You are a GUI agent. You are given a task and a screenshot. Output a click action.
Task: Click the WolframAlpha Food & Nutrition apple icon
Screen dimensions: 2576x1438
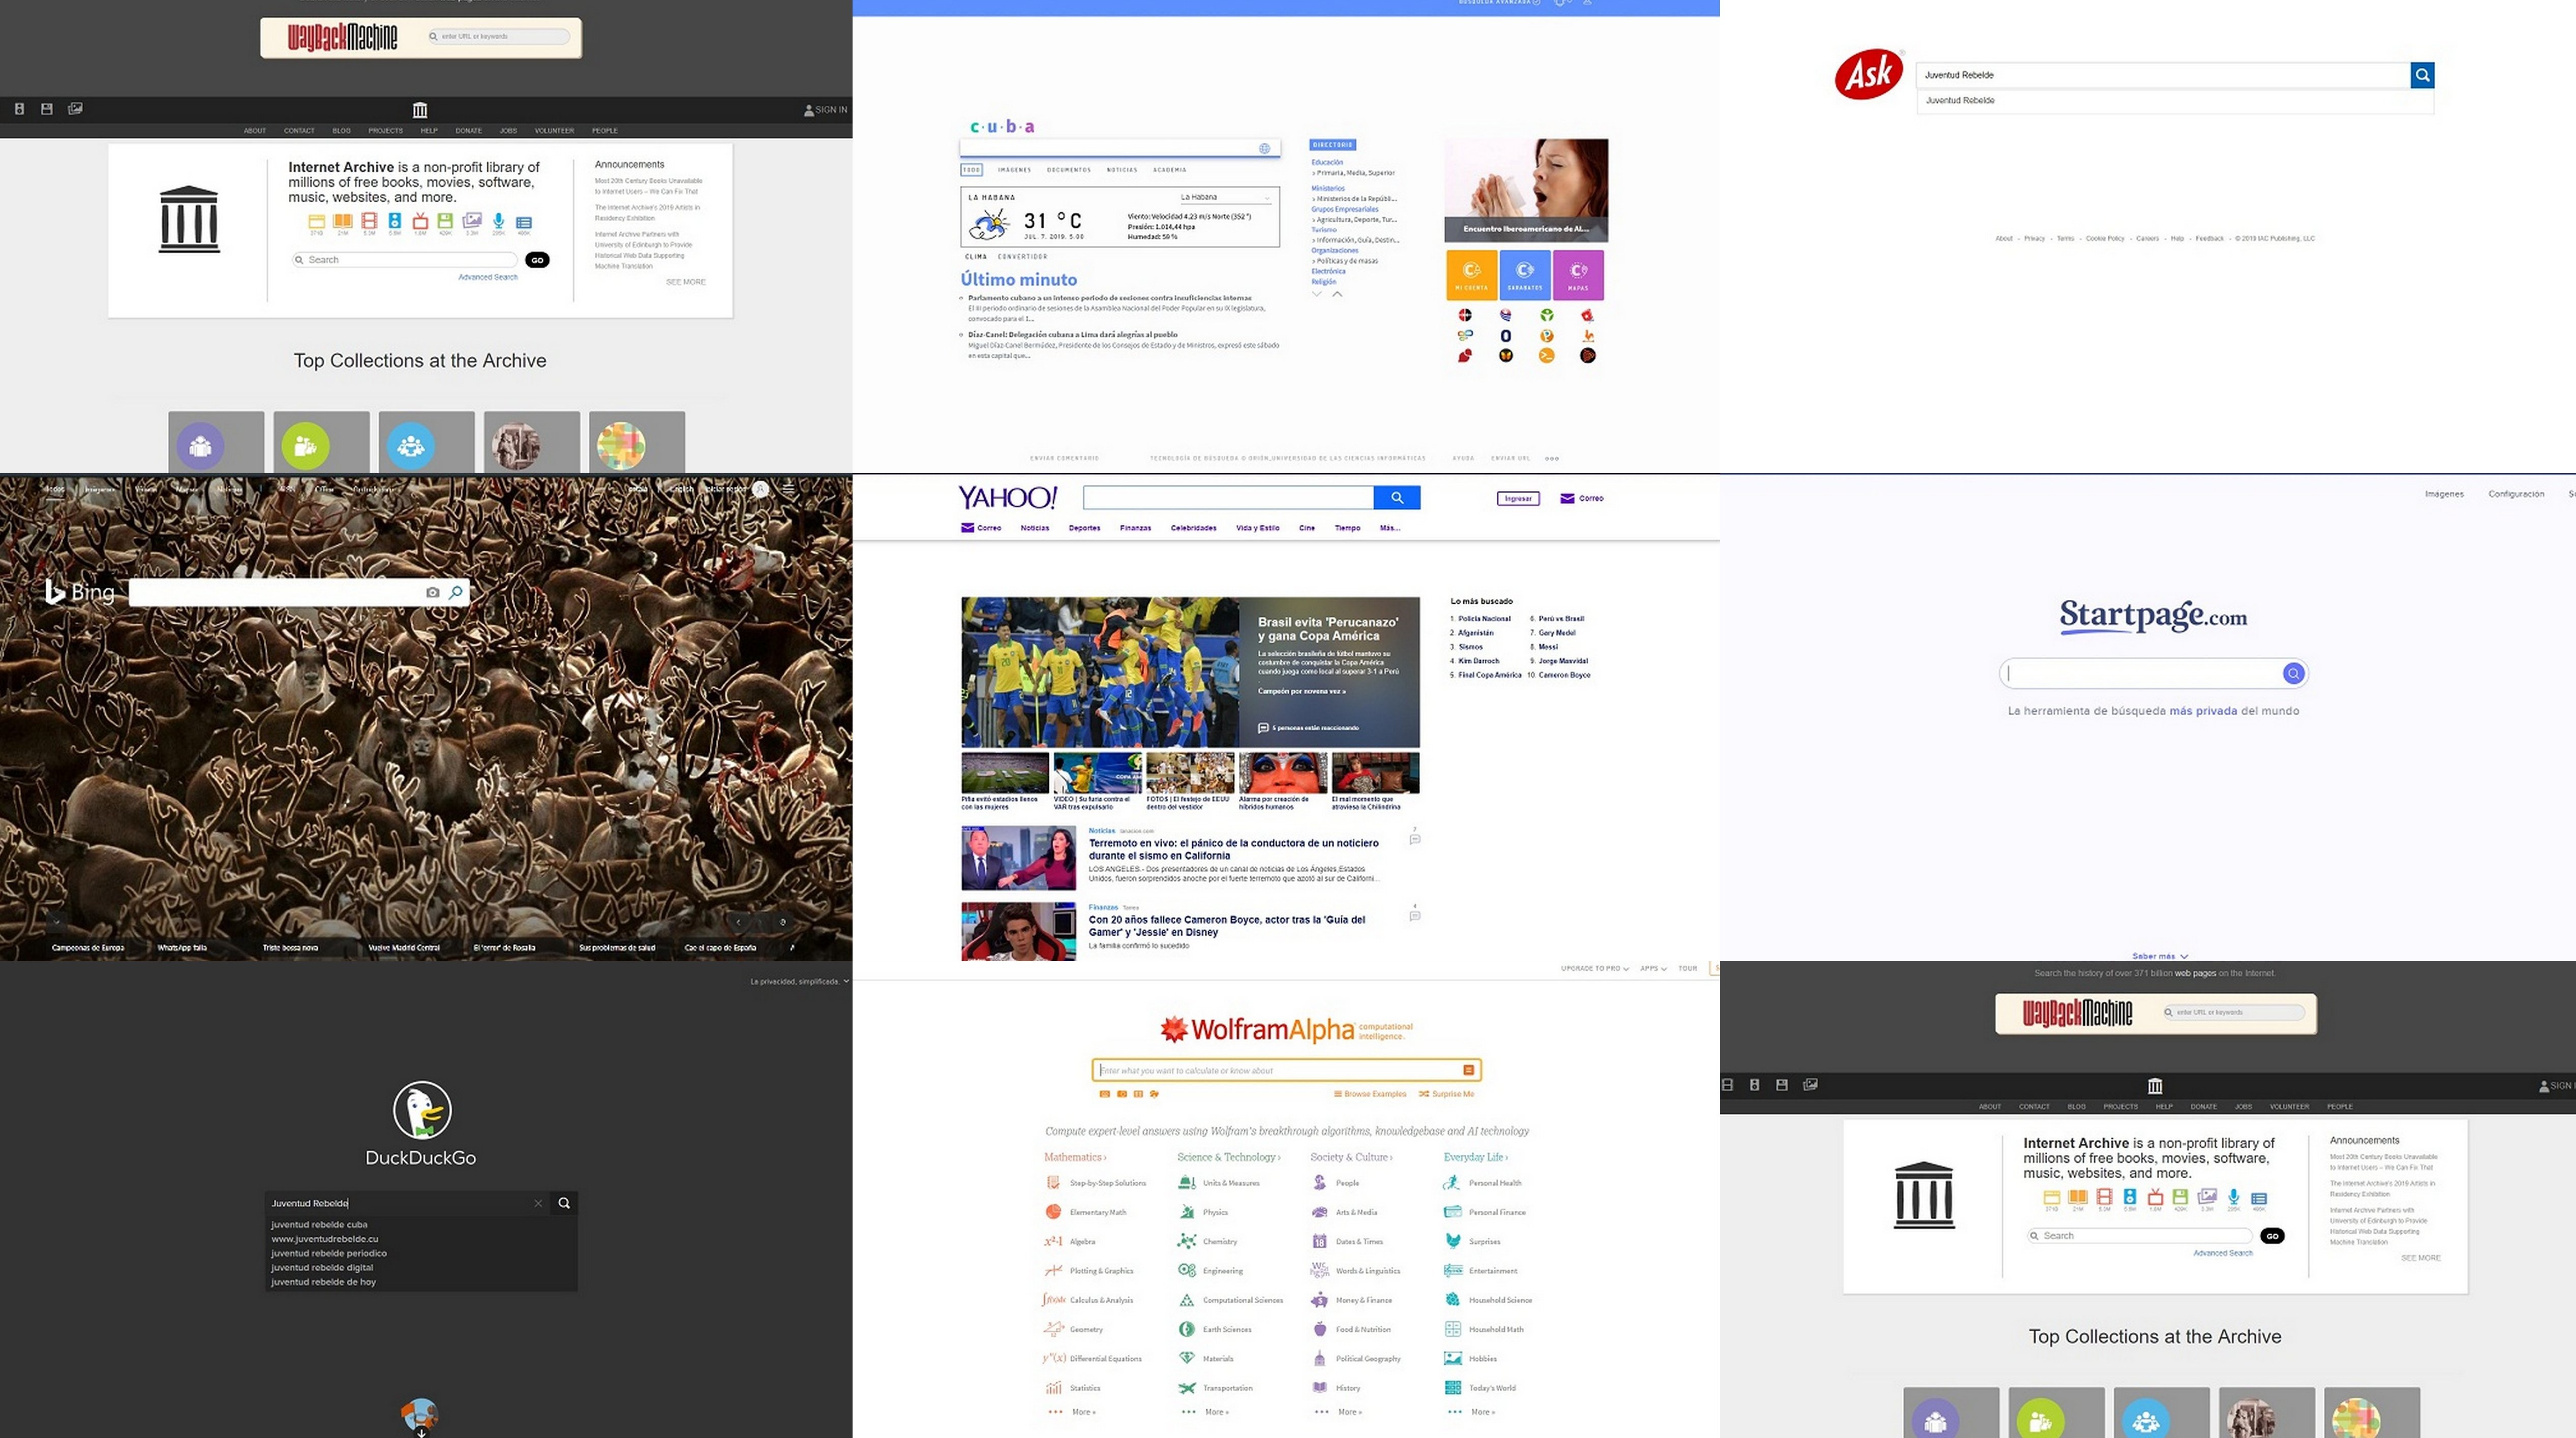coord(1319,1329)
